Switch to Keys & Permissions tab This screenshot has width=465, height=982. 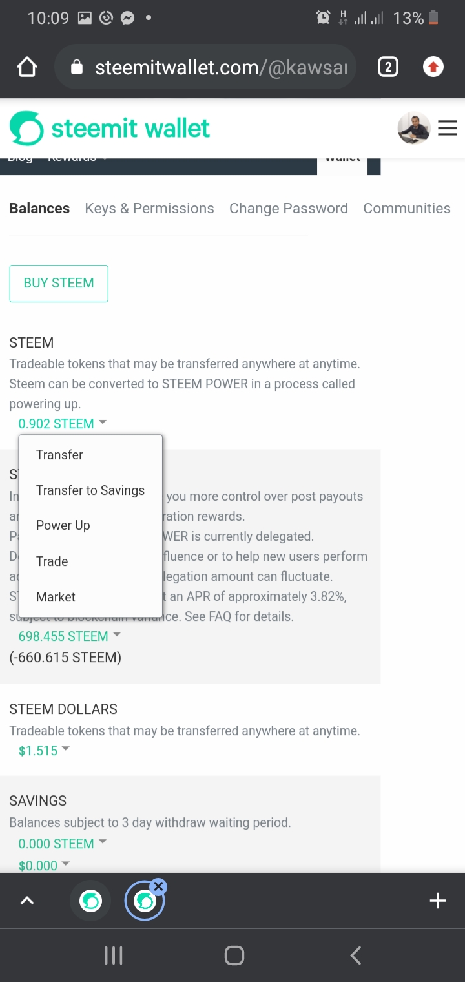149,208
